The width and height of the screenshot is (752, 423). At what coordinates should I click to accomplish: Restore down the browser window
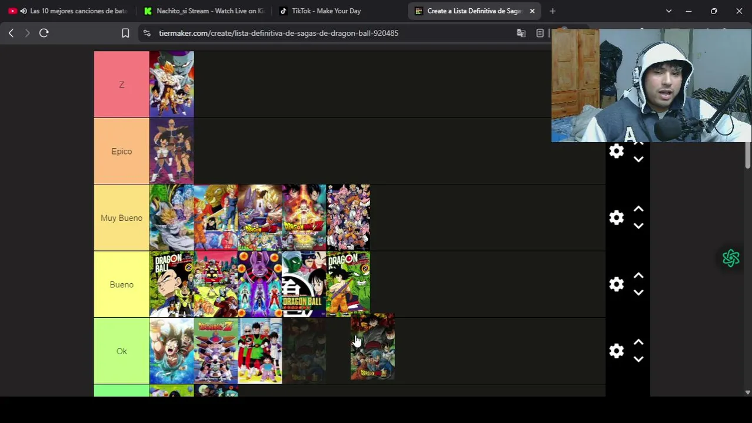pyautogui.click(x=714, y=11)
